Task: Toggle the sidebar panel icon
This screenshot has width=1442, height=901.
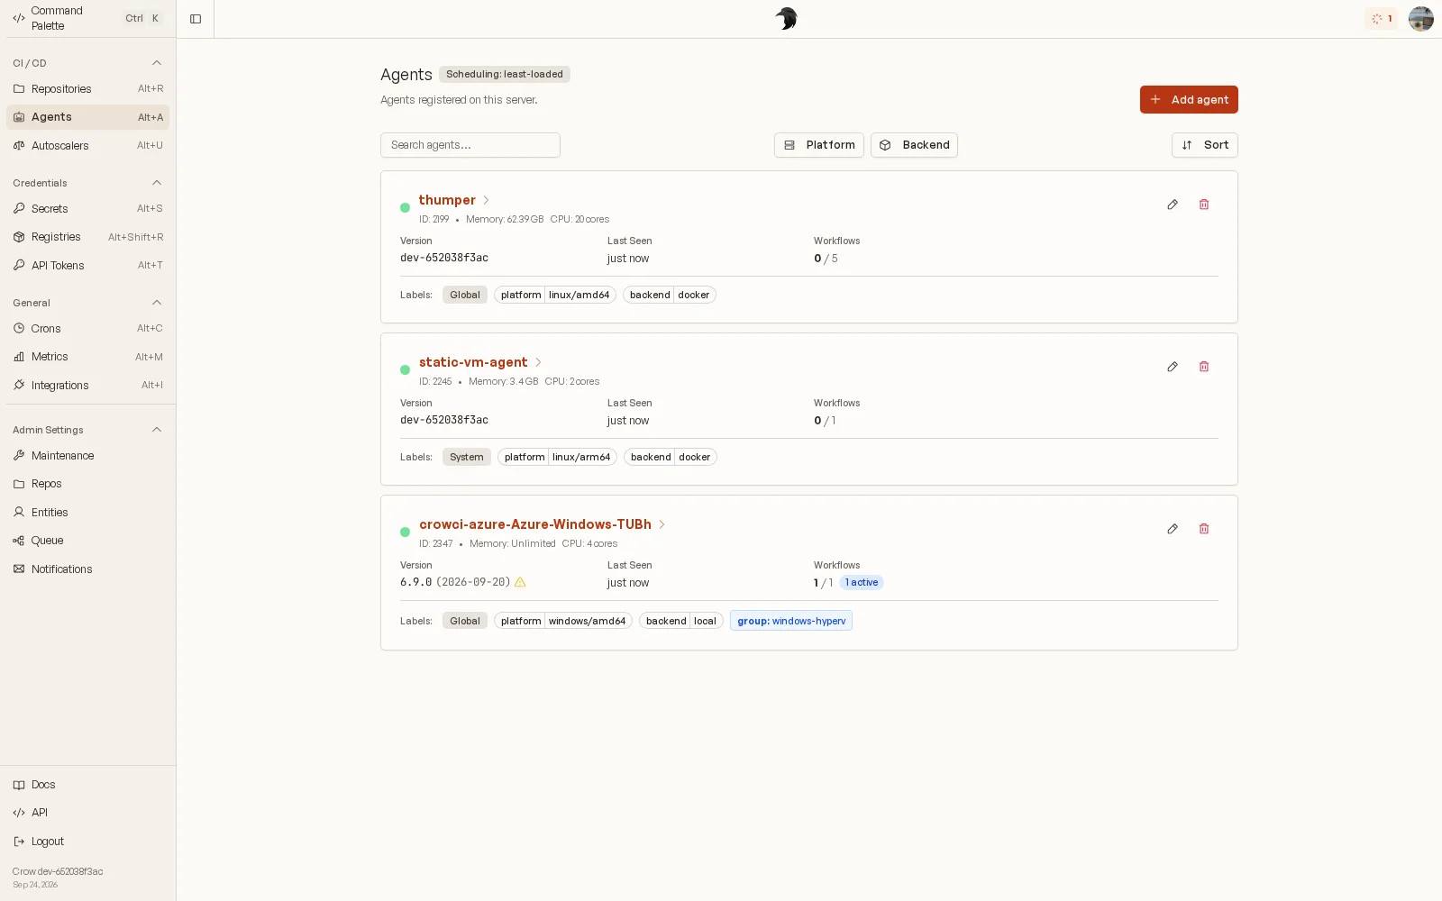Action: [x=196, y=19]
